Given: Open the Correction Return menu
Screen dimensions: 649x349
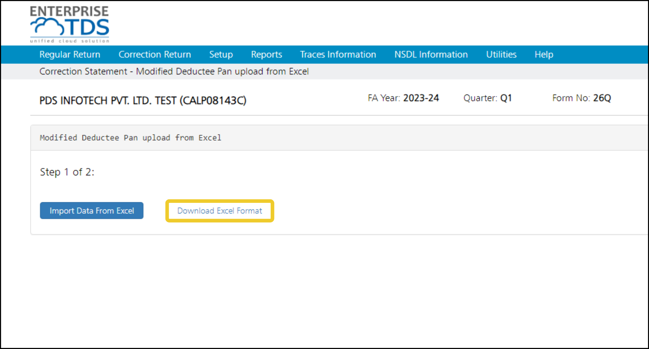Looking at the screenshot, I should pyautogui.click(x=155, y=54).
